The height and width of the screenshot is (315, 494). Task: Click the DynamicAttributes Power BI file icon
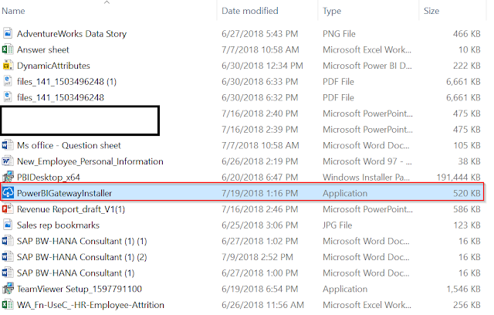coord(8,65)
